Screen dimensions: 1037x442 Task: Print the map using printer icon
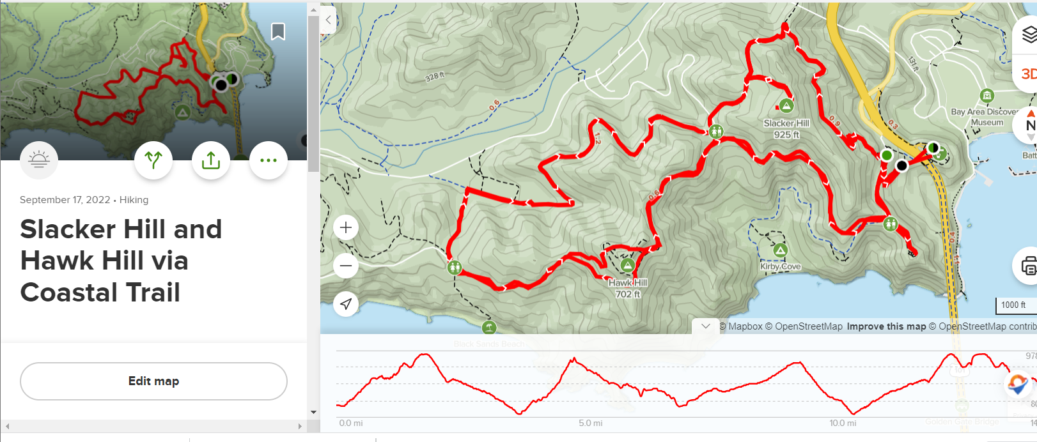point(1027,265)
